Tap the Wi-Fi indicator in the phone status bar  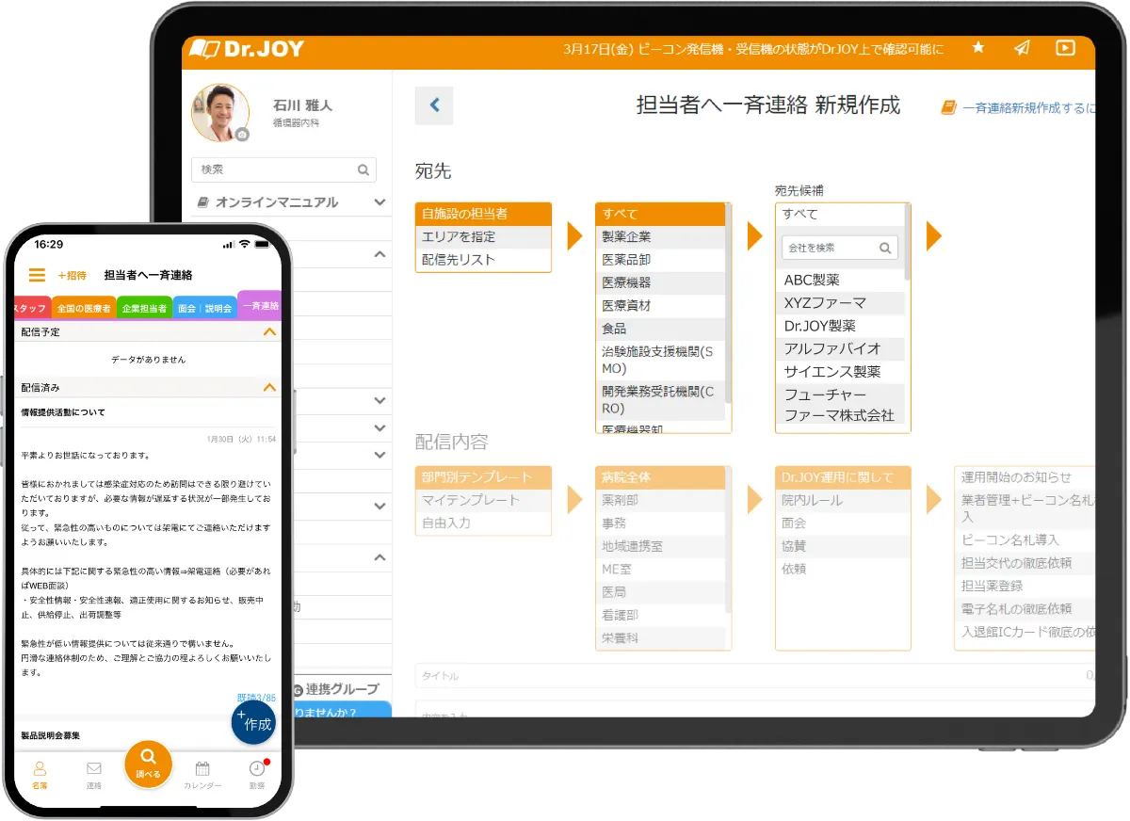[245, 244]
